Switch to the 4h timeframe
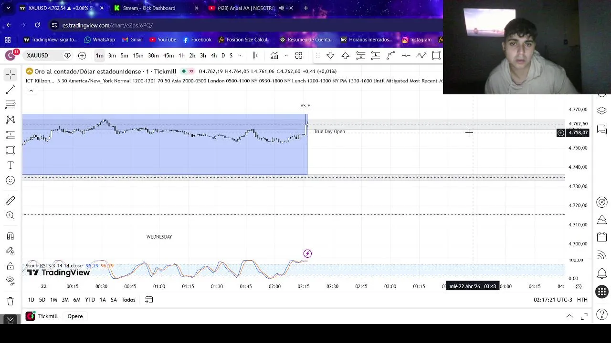 tap(213, 56)
